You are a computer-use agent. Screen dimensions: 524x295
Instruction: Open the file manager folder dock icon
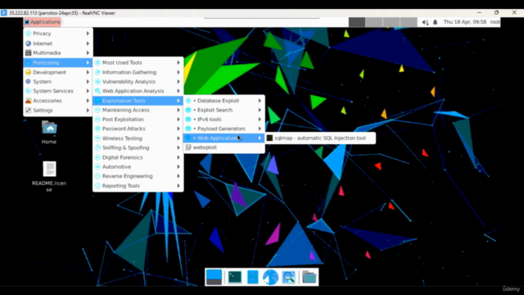tap(309, 277)
